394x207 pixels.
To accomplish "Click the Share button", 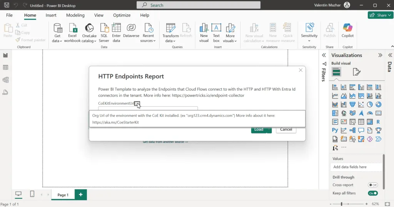I will [381, 15].
